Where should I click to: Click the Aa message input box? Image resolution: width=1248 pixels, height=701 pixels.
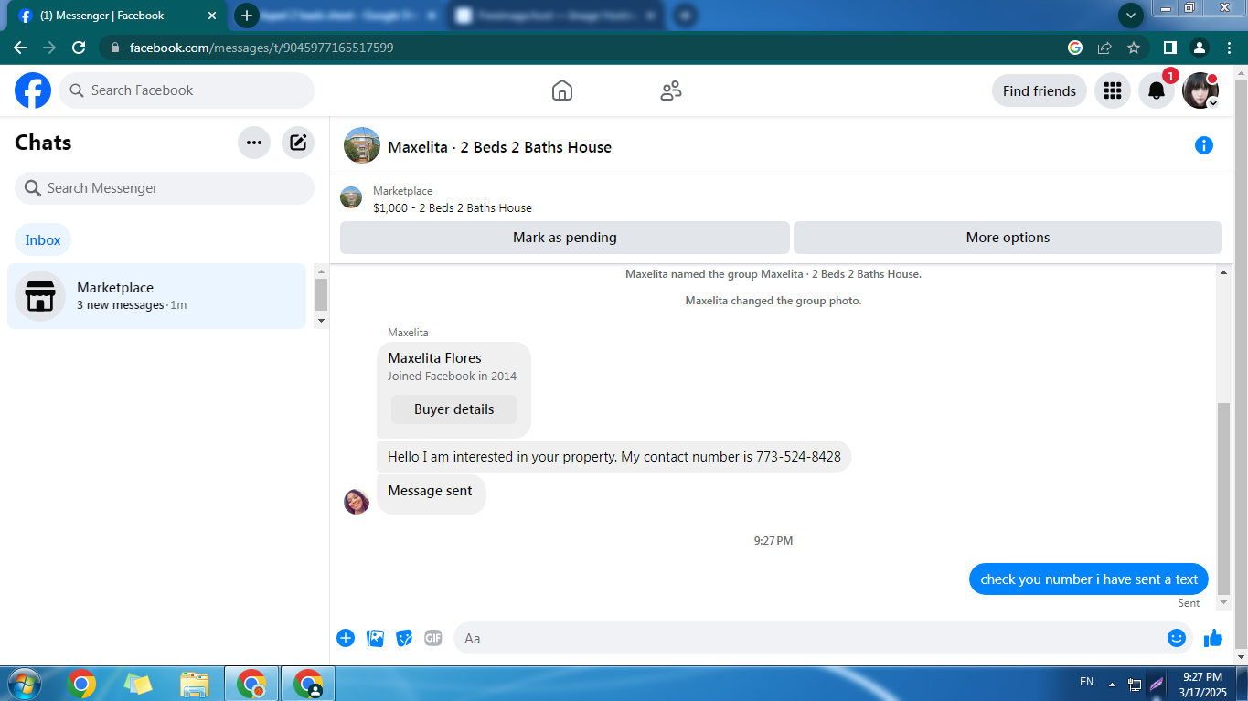(x=809, y=638)
